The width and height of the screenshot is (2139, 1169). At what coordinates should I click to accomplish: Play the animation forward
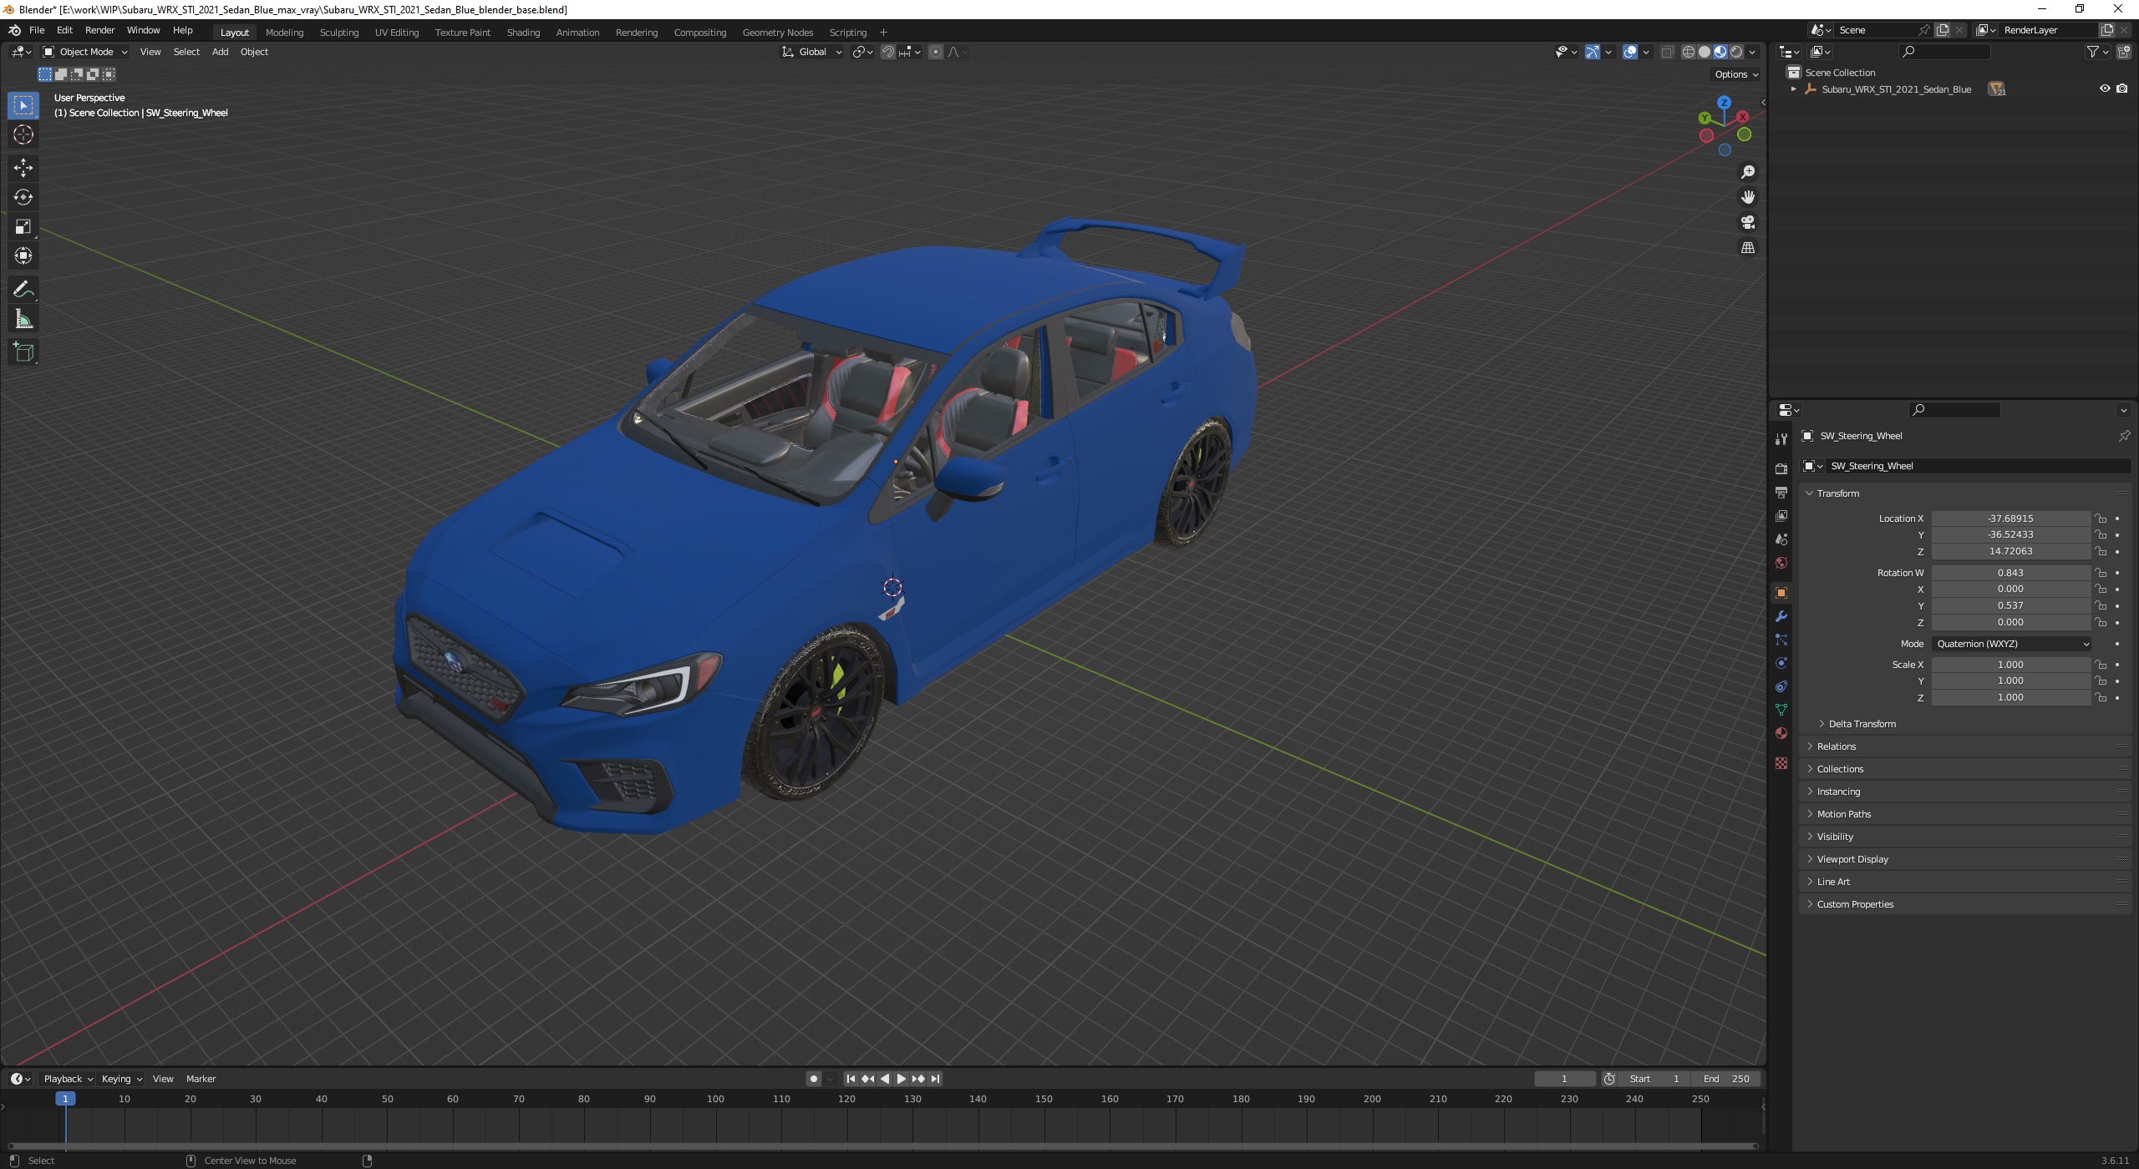901,1079
